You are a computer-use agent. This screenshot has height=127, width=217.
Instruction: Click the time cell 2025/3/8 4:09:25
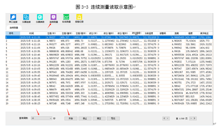click(x=33, y=83)
